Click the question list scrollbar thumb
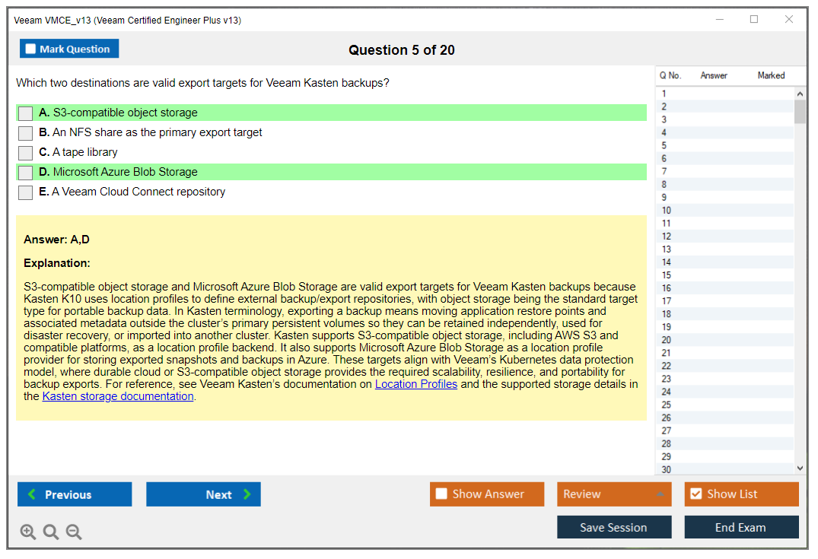 pos(800,112)
